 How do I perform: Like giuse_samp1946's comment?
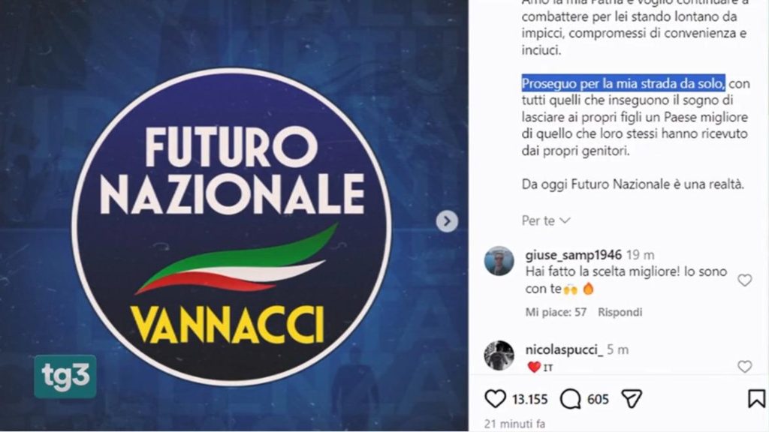click(x=744, y=280)
